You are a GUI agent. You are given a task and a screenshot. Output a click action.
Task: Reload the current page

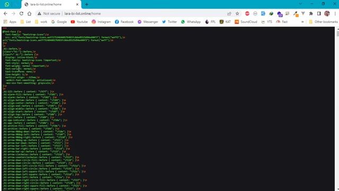(21, 13)
